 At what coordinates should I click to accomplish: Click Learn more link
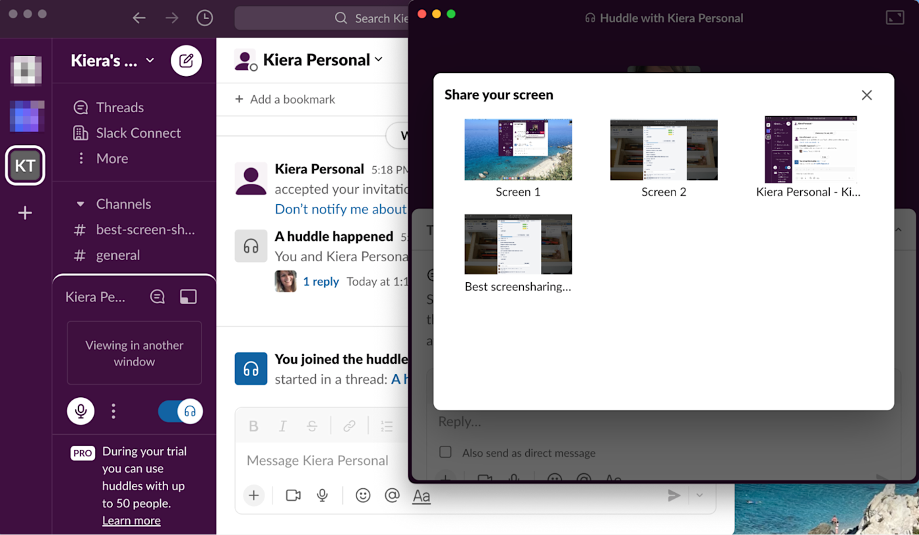pyautogui.click(x=131, y=521)
